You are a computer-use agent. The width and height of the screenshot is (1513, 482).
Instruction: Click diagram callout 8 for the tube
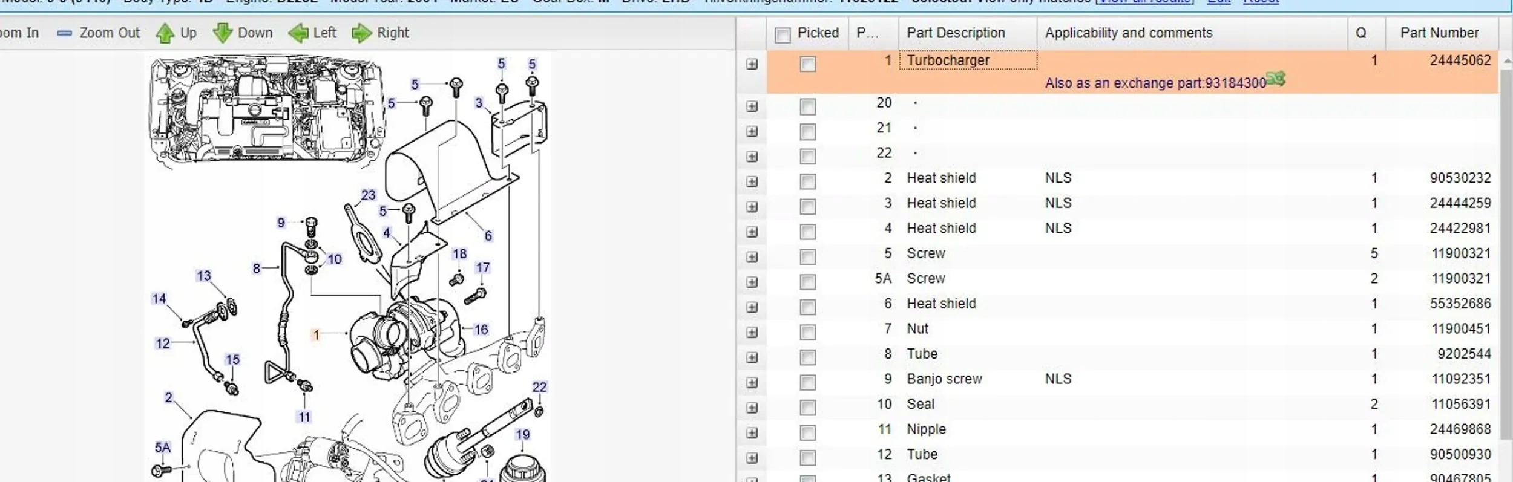[257, 269]
